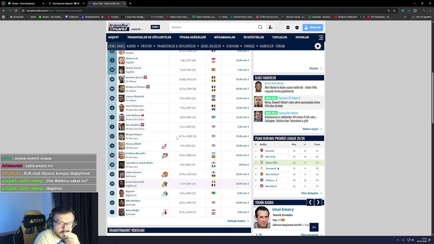This screenshot has width=434, height=244.
Task: Go to HABERLER in club submenu
Action: [x=267, y=46]
